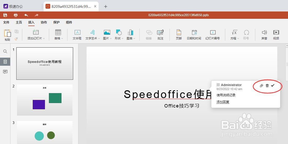
Task: Click the 形状 shapes icon
Action: 119,32
